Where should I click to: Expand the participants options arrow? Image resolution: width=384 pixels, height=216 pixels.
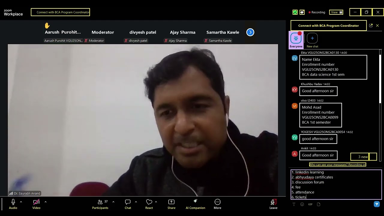[x=113, y=202]
